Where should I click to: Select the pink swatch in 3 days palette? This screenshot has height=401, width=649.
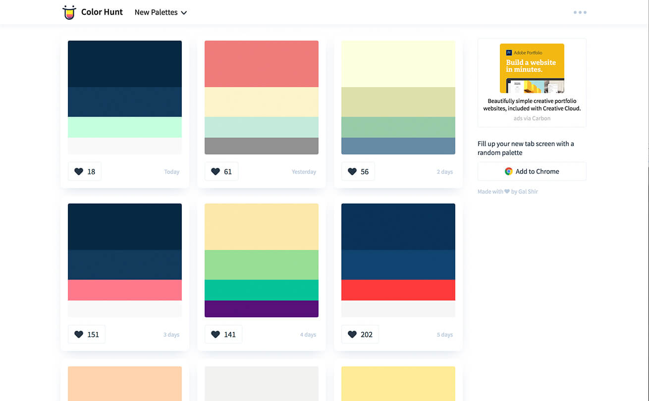tap(125, 290)
